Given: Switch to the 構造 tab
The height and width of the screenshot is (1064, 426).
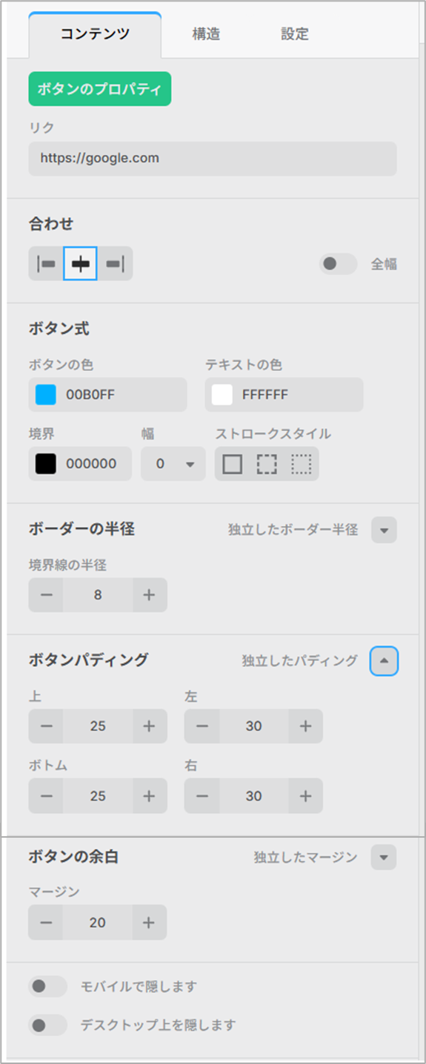Looking at the screenshot, I should [x=206, y=34].
